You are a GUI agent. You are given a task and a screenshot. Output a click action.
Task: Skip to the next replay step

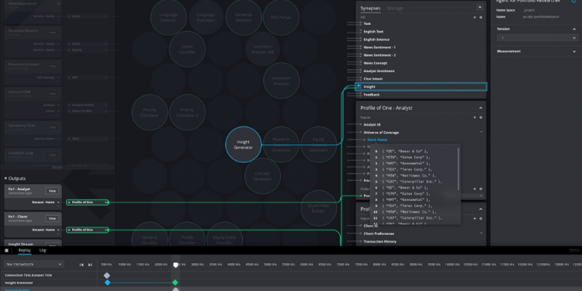[90, 265]
